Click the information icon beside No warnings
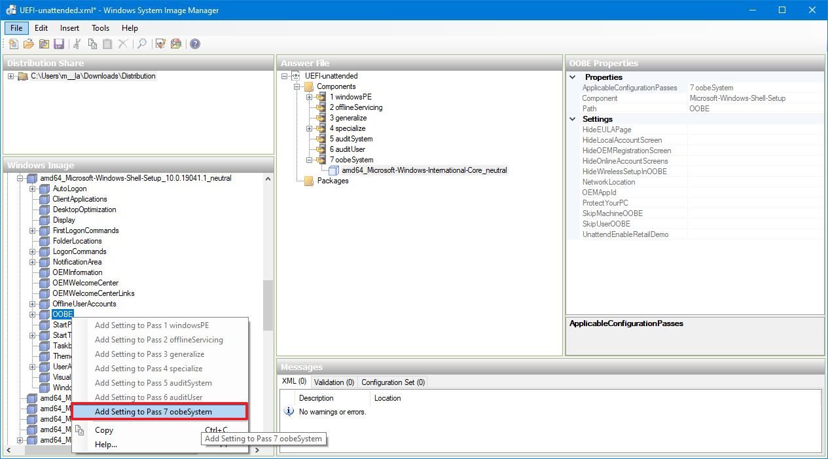Viewport: 828px width, 459px height. tap(289, 412)
